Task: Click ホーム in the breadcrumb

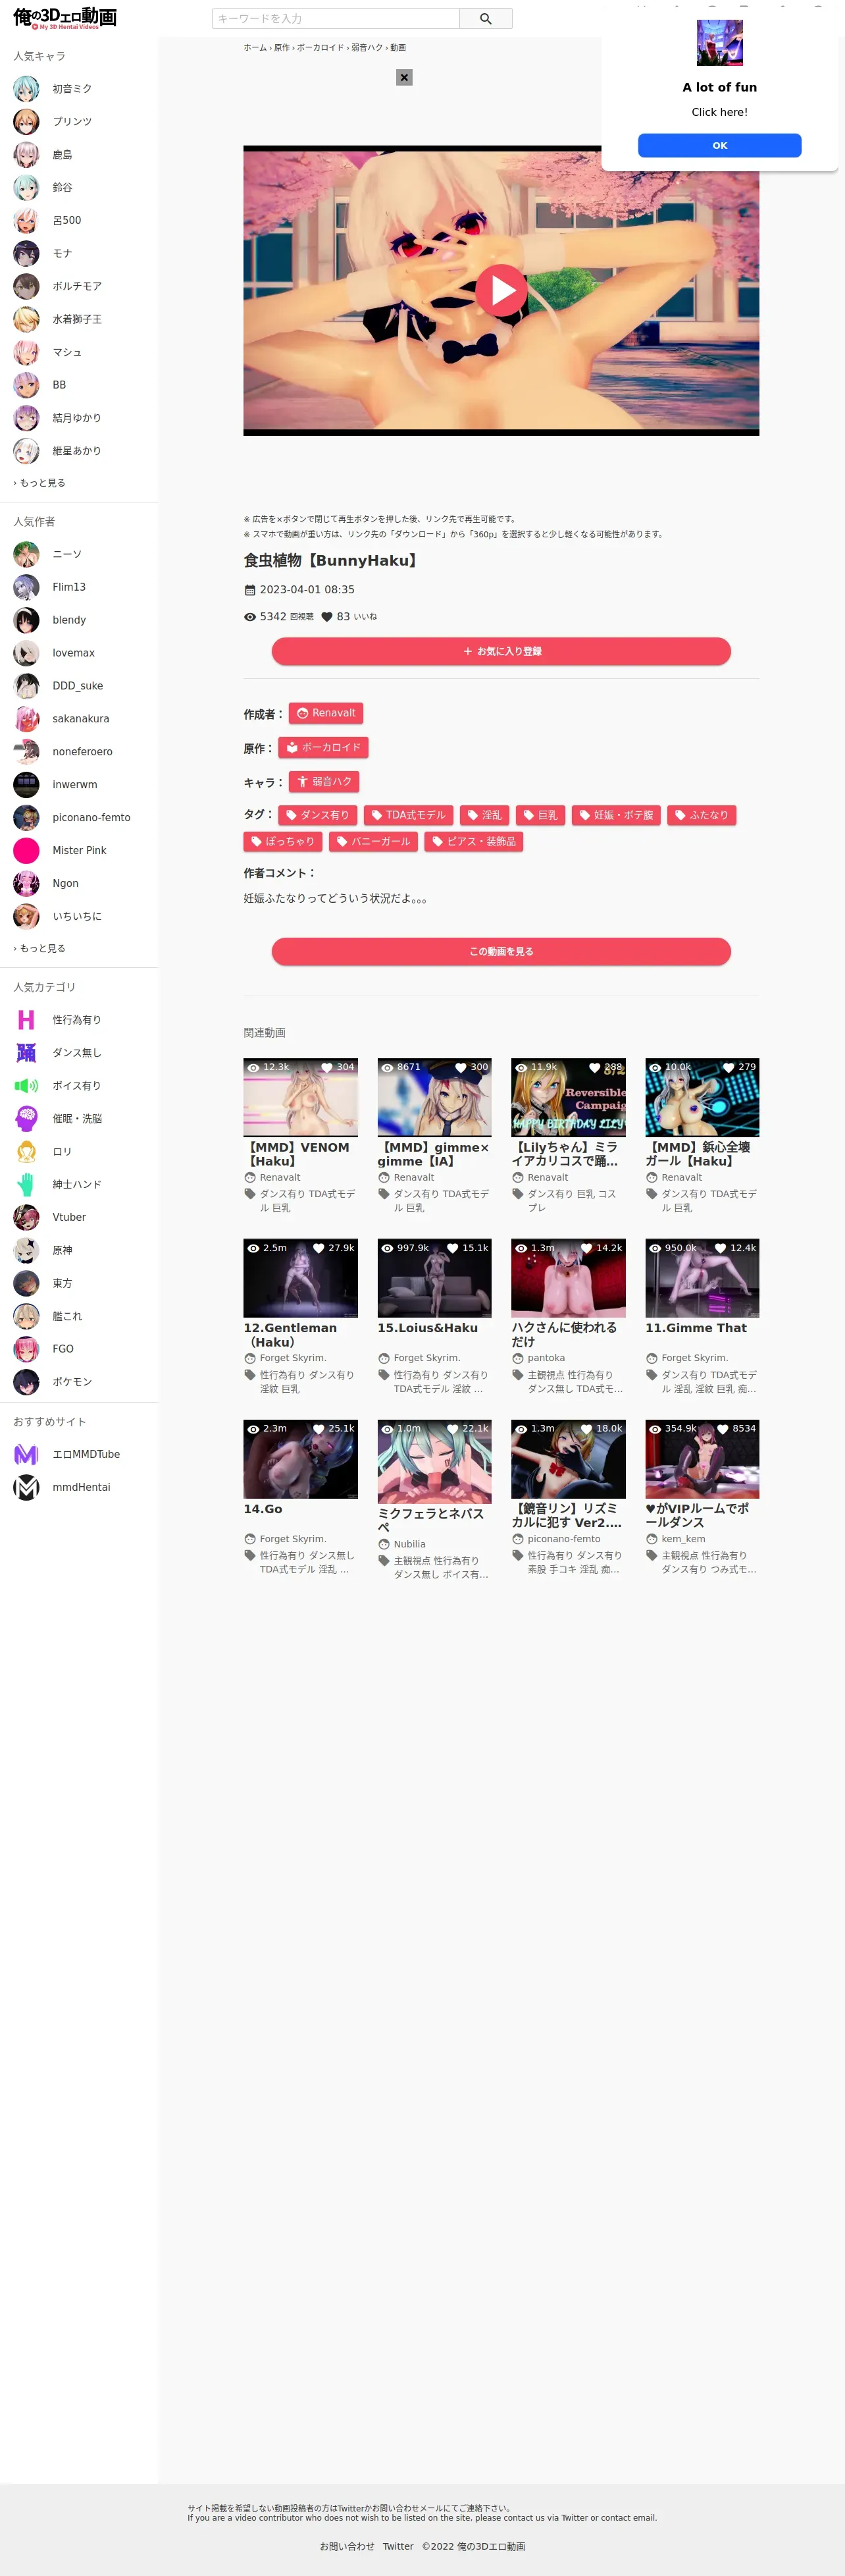Action: [x=255, y=47]
